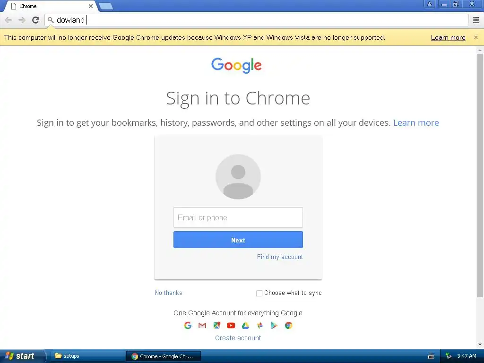
Task: Click the Google Drive service icon
Action: pos(245,325)
